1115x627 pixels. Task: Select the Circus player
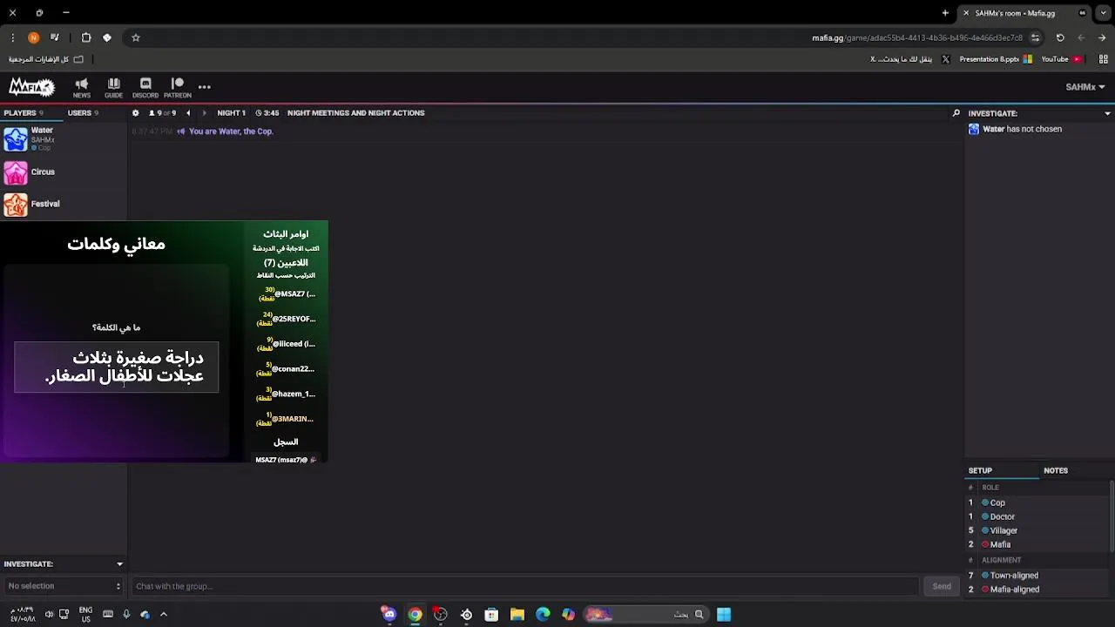pyautogui.click(x=64, y=172)
